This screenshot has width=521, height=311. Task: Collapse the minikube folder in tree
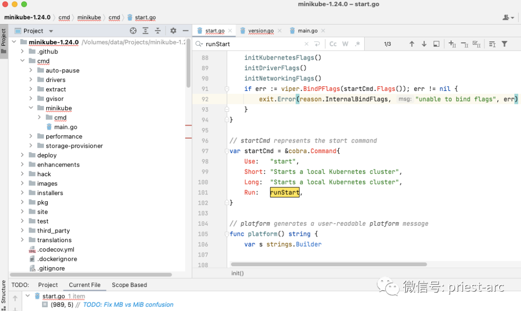[x=31, y=108]
